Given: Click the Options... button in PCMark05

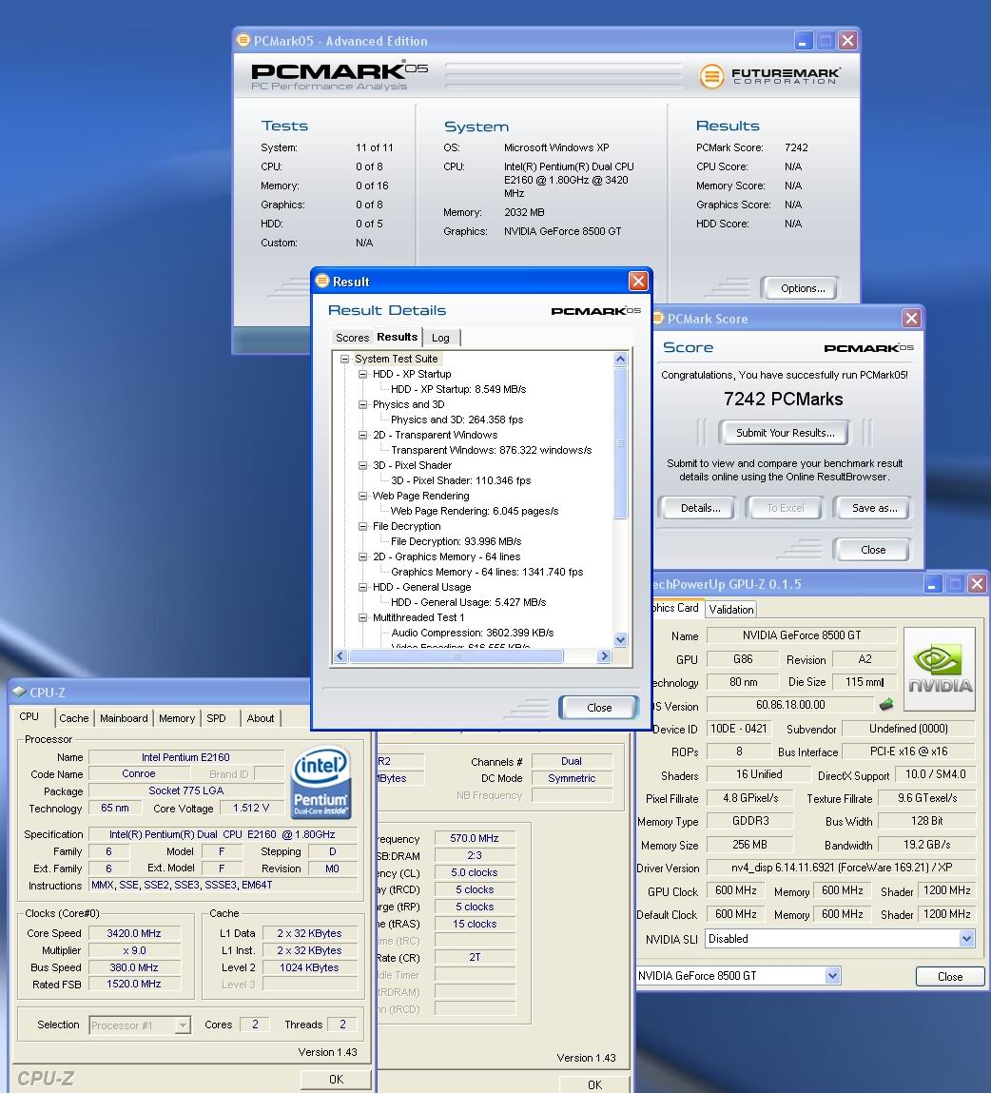Looking at the screenshot, I should 802,288.
